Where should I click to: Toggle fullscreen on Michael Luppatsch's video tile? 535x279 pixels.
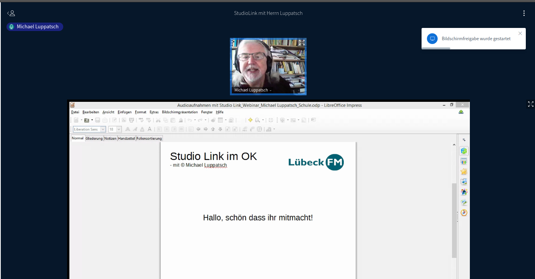[x=302, y=42]
